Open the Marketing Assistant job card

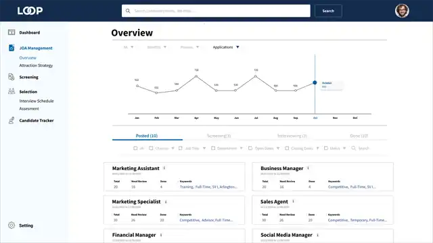pyautogui.click(x=175, y=177)
